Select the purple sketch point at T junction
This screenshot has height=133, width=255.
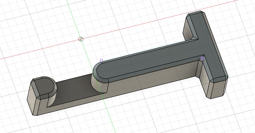202,58
